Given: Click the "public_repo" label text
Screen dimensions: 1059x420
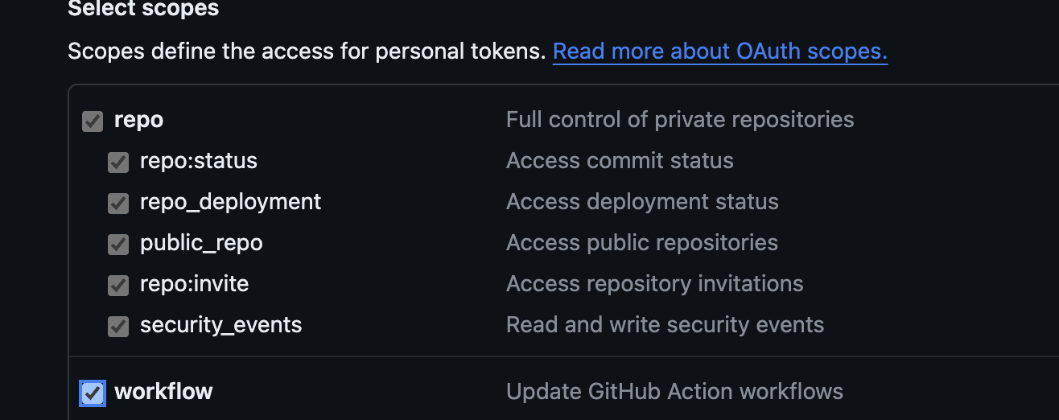Looking at the screenshot, I should [x=201, y=243].
